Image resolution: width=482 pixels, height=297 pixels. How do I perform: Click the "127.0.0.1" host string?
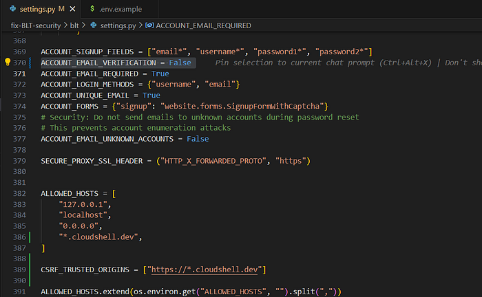point(83,204)
